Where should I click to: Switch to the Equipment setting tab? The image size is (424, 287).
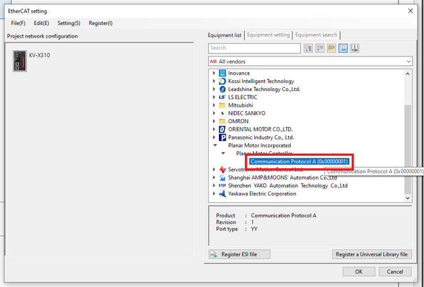(268, 35)
